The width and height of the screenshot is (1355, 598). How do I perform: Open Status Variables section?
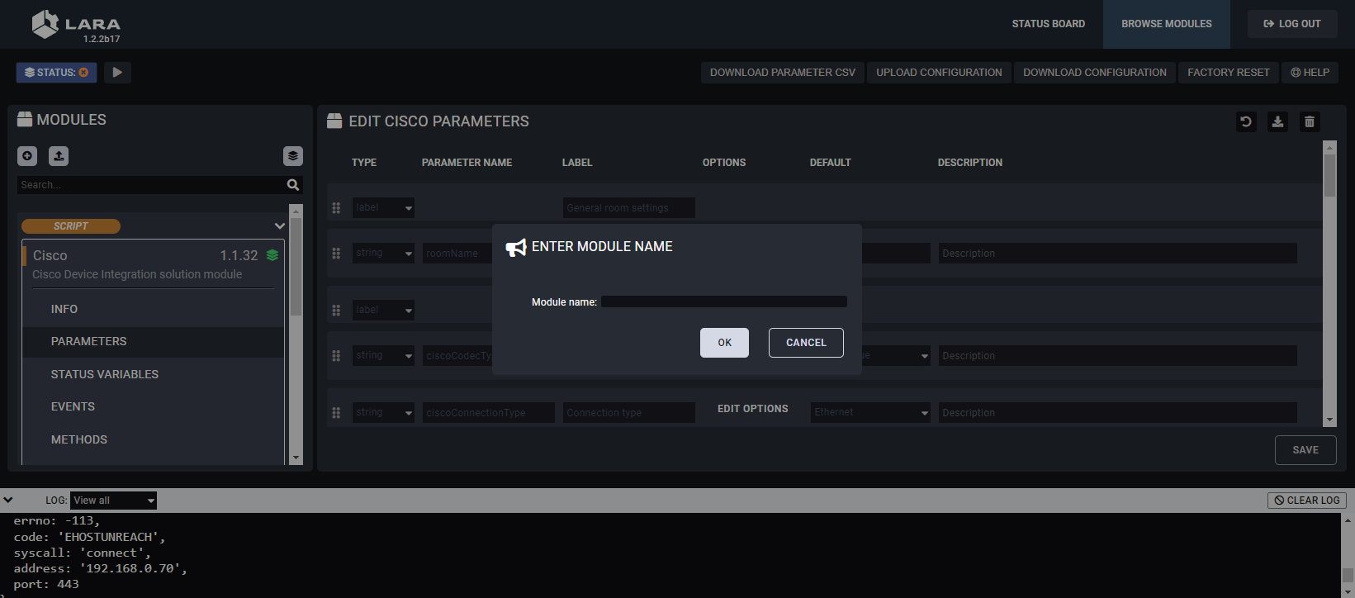point(105,374)
